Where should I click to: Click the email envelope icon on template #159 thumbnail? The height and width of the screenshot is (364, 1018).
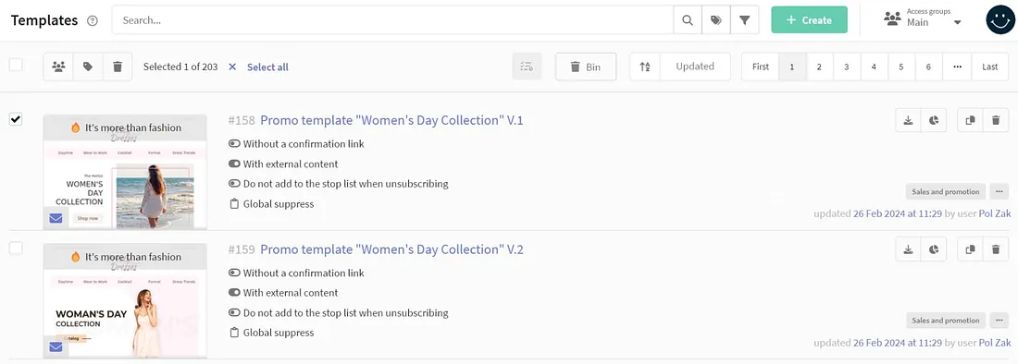(56, 347)
